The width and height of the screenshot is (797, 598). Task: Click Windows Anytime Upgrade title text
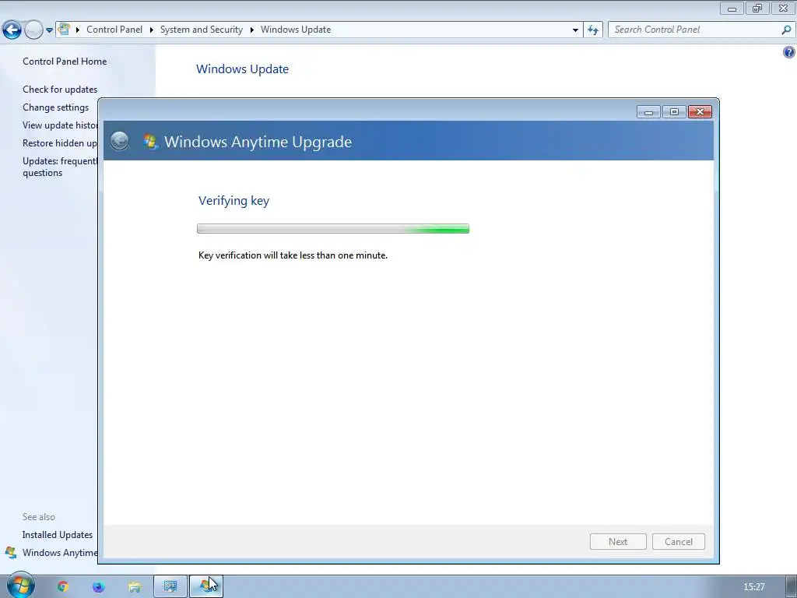258,142
